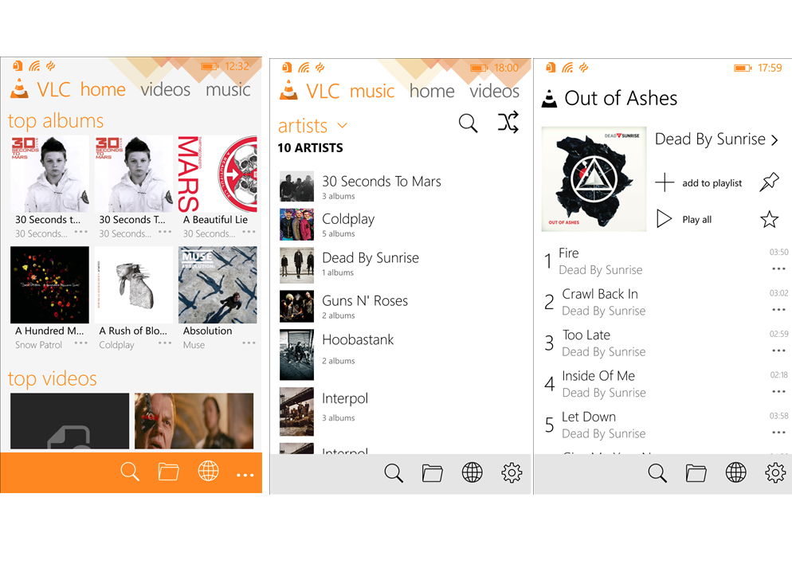
Task: Switch to home tab in music screen
Action: [x=432, y=91]
